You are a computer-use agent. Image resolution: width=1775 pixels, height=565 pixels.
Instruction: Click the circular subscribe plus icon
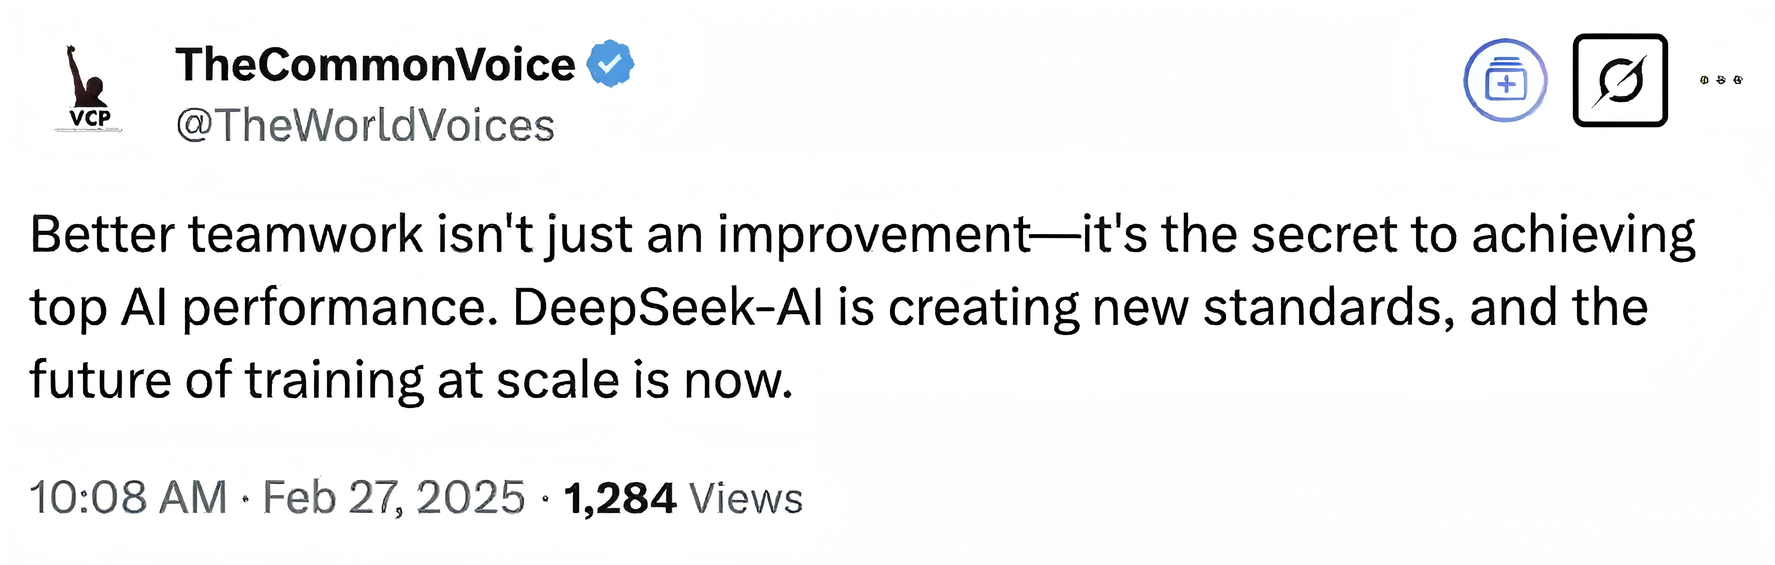[1505, 80]
